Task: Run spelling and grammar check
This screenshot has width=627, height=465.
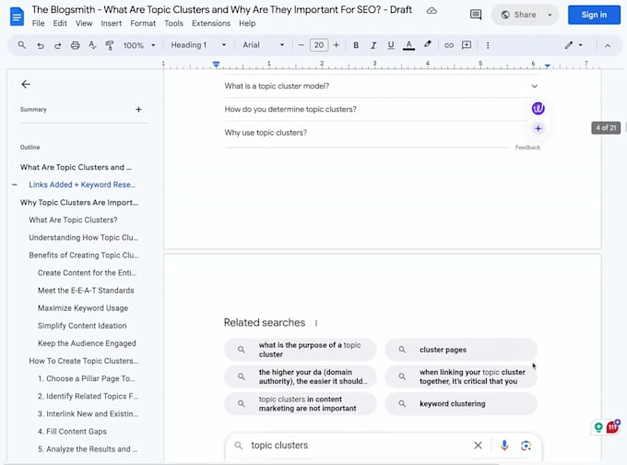Action: click(92, 45)
